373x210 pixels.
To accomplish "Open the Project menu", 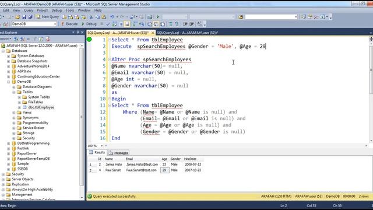I will (43, 10).
